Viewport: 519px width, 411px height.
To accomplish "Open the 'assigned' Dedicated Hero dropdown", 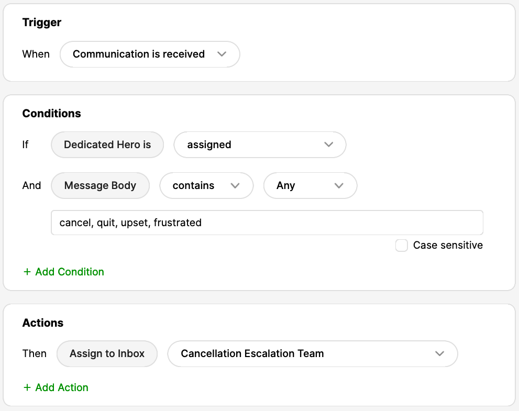I will point(260,145).
